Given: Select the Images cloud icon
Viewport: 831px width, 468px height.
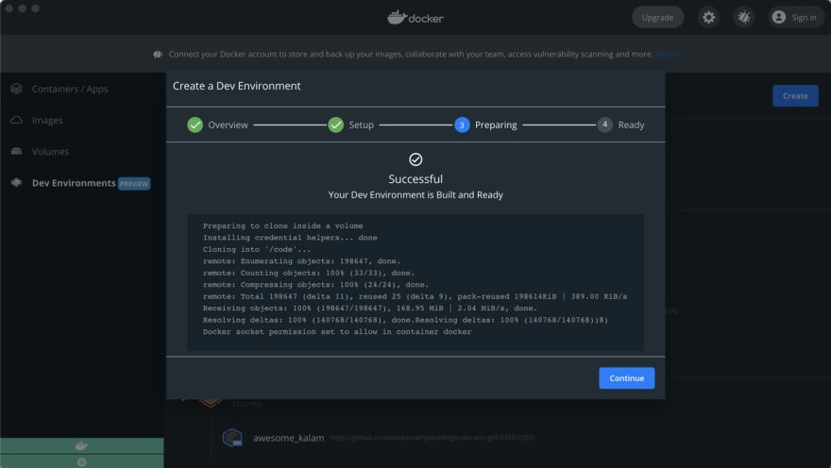Looking at the screenshot, I should [16, 120].
